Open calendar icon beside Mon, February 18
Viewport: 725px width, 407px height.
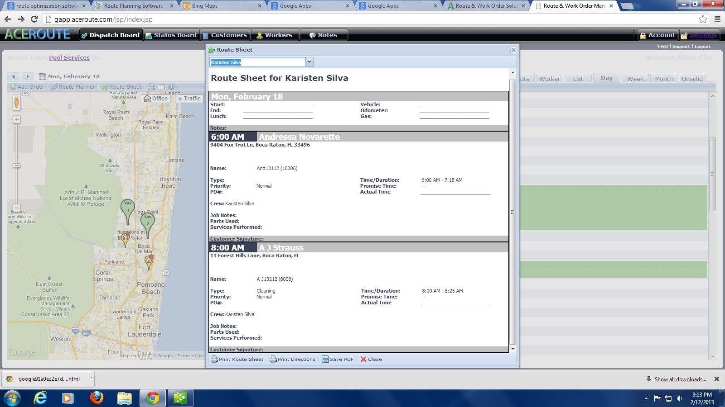pos(42,76)
